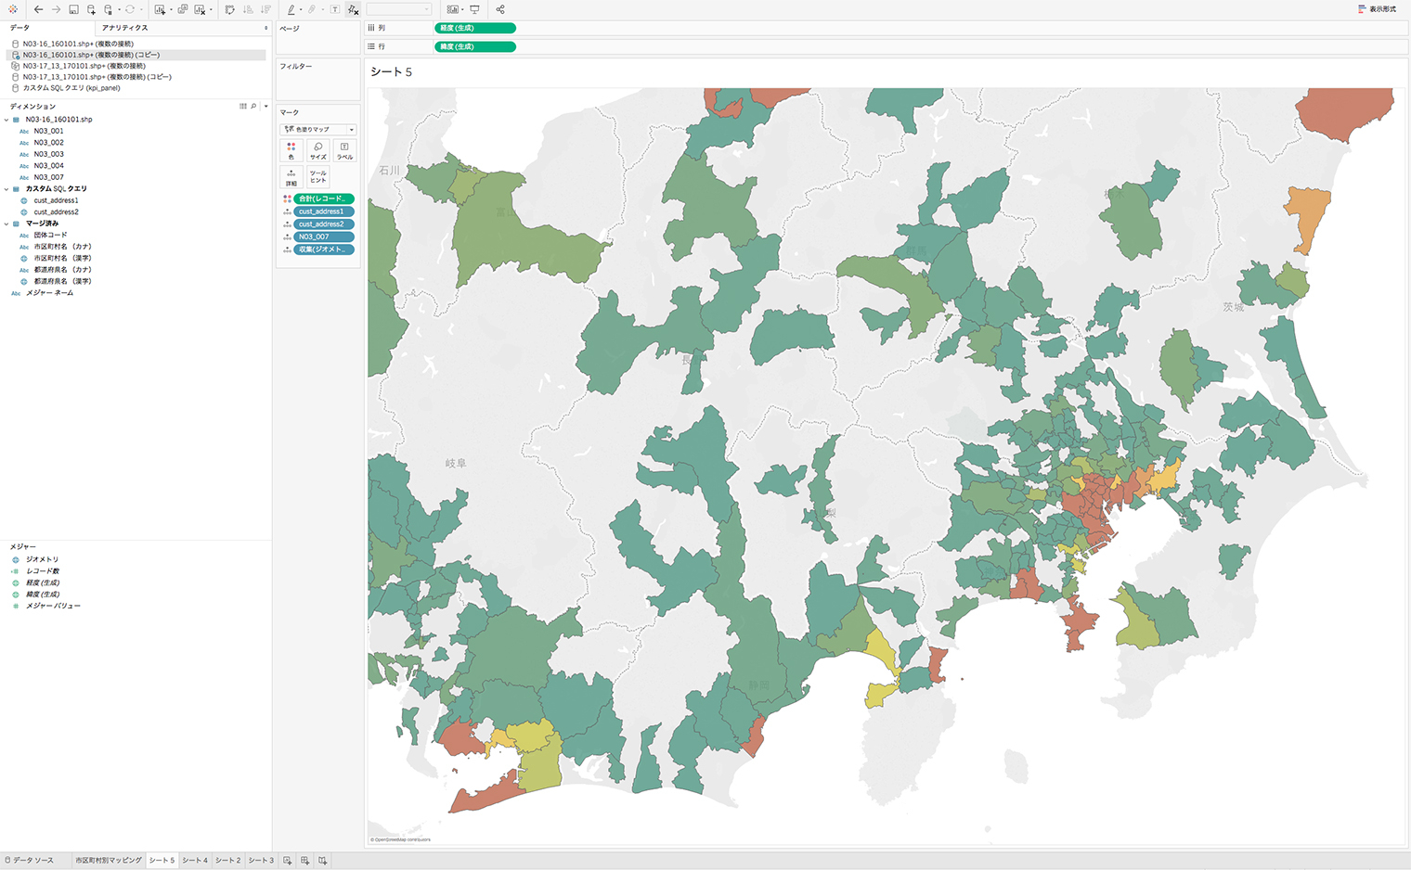Click the Color (色) marks card button
1411x870 pixels.
(x=291, y=150)
